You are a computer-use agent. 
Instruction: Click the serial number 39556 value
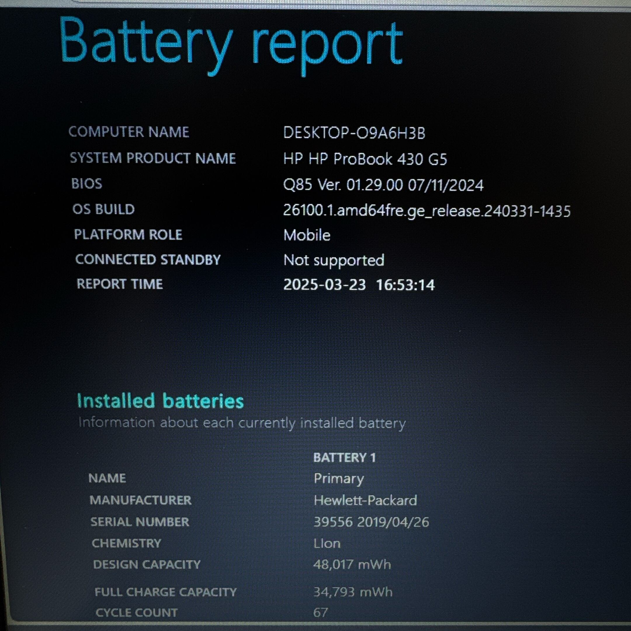(371, 522)
